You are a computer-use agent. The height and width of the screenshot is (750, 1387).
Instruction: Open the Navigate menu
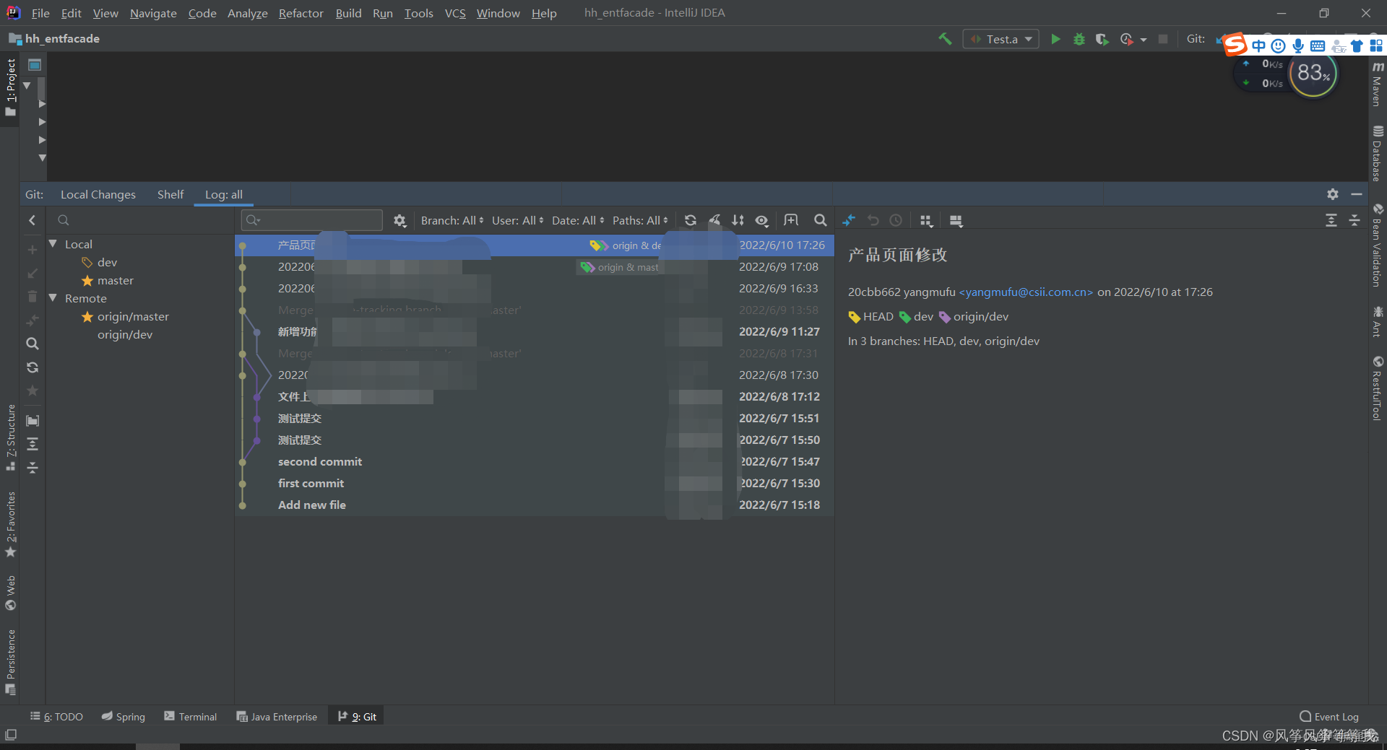(153, 13)
